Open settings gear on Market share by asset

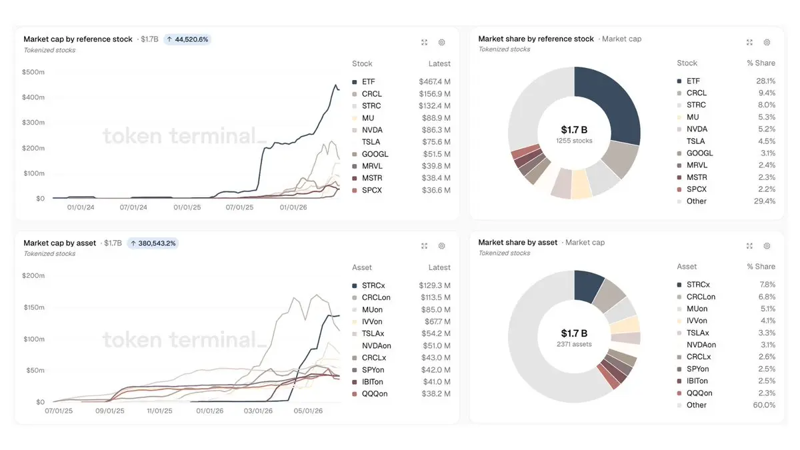click(x=767, y=246)
